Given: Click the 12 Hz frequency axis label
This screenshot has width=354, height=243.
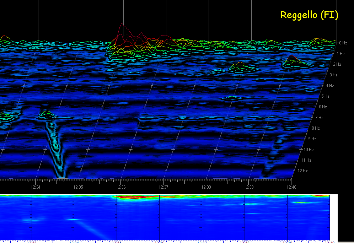Looking at the screenshot, I should [x=302, y=171].
